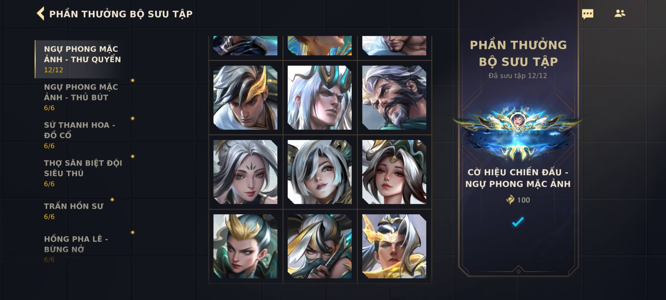Click the Phần Thưởng Bộ Sưu Tập title
Screen dimensions: 666x300
121,14
